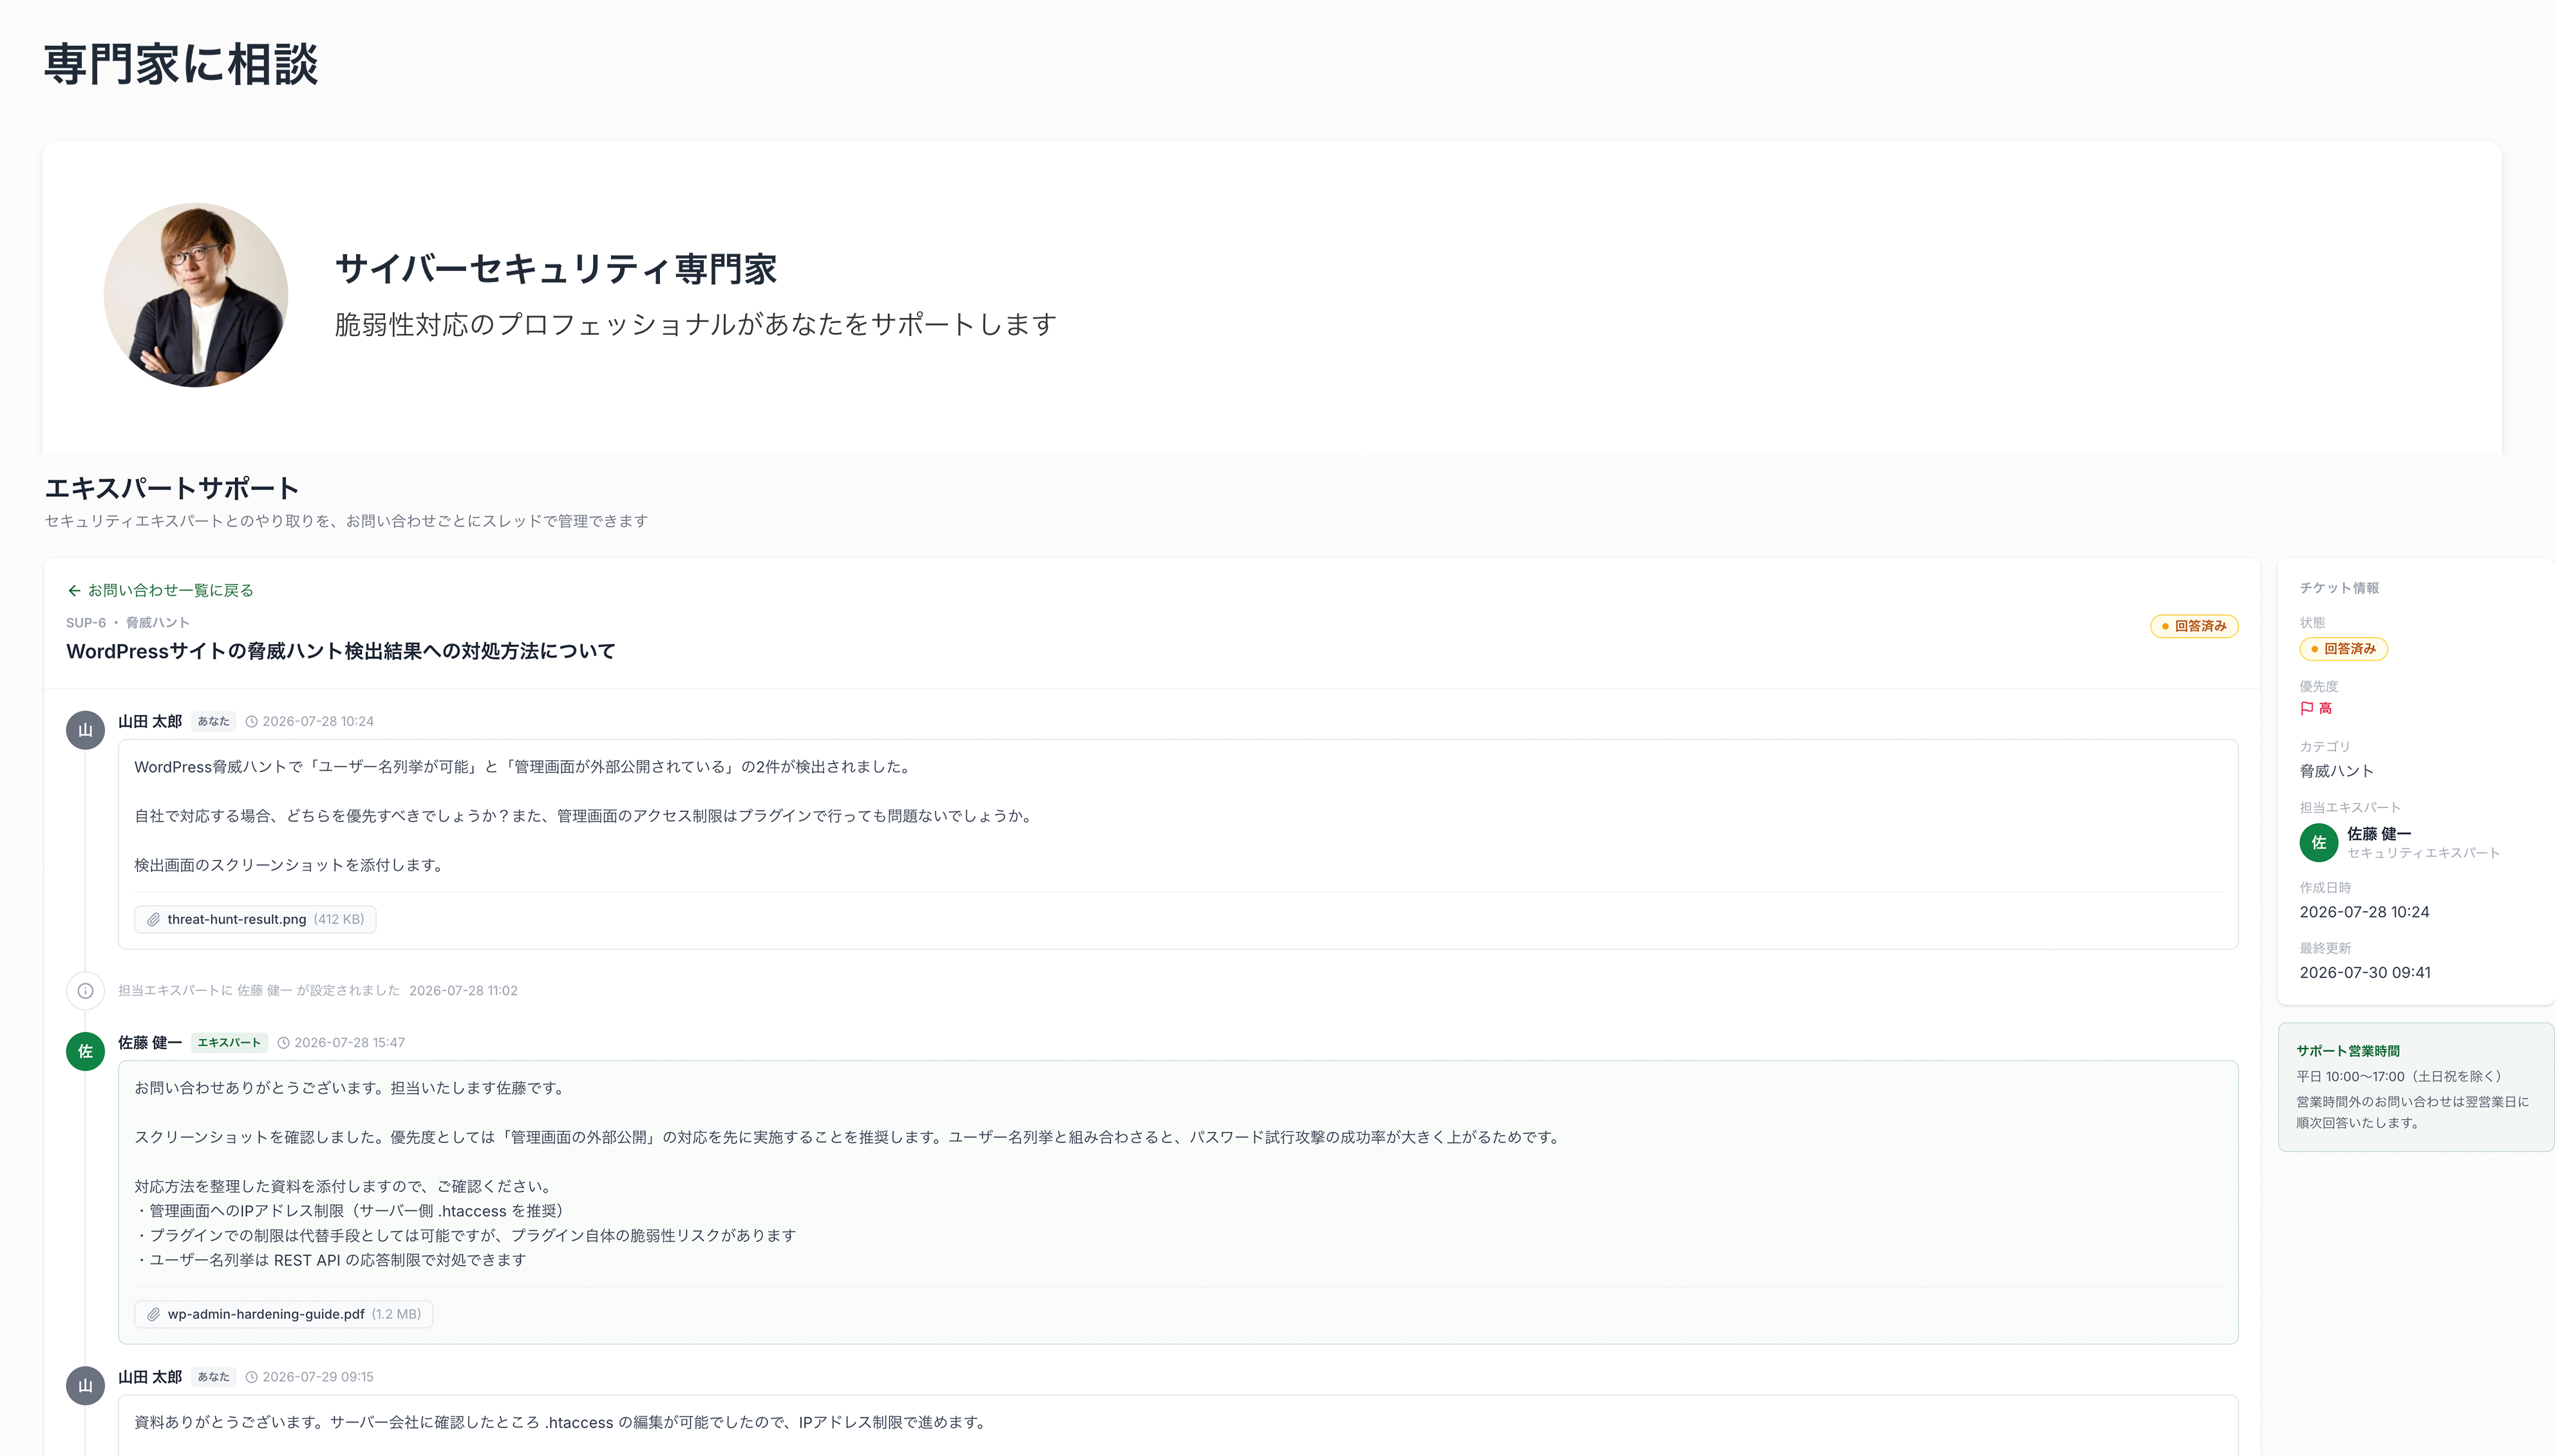Click the back arrow icon to the inquiry list
The width and height of the screenshot is (2555, 1456).
coord(74,590)
